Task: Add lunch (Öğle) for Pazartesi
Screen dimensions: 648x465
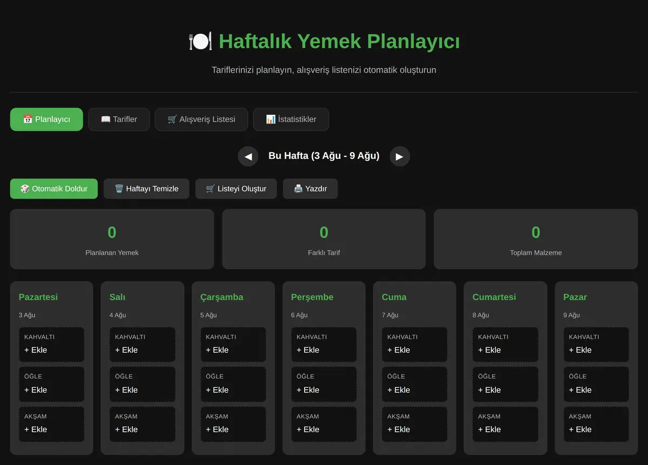Action: [51, 384]
